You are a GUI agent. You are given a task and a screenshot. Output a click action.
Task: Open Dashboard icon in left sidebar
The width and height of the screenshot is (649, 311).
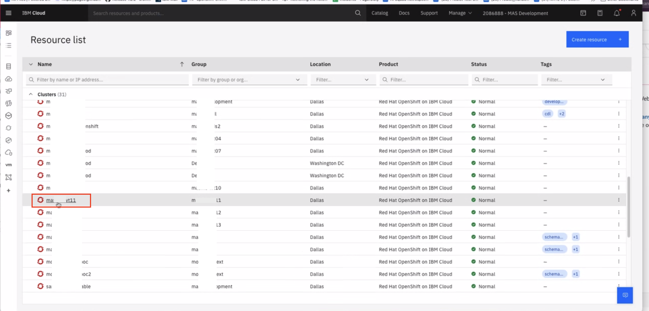click(9, 33)
